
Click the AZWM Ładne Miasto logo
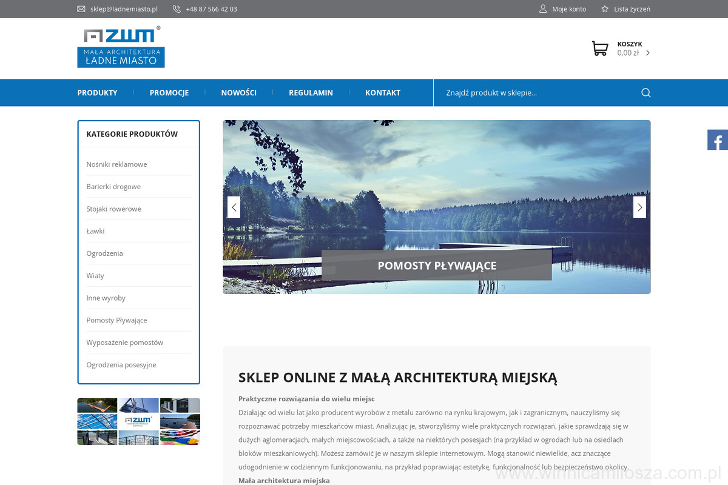pos(121,47)
